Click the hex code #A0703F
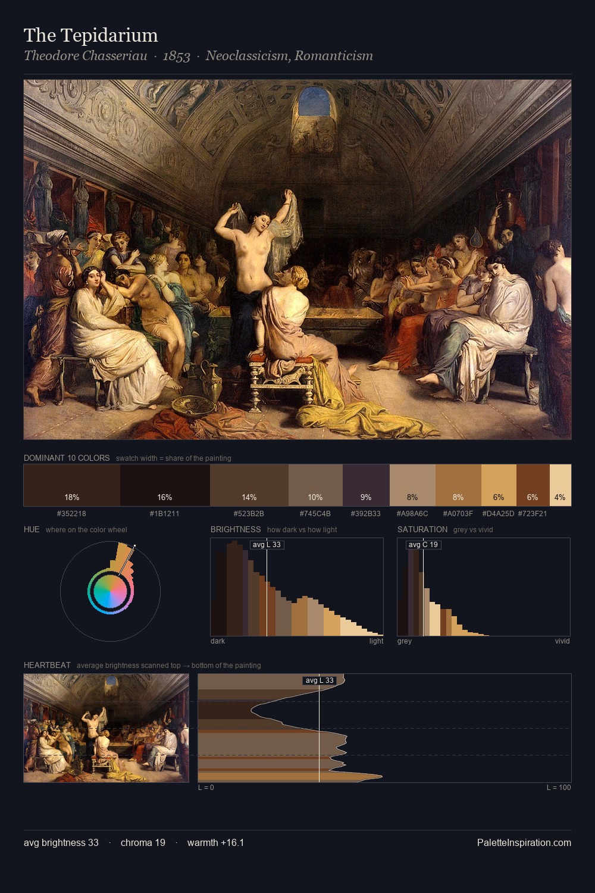Image resolution: width=595 pixels, height=893 pixels. tap(458, 513)
